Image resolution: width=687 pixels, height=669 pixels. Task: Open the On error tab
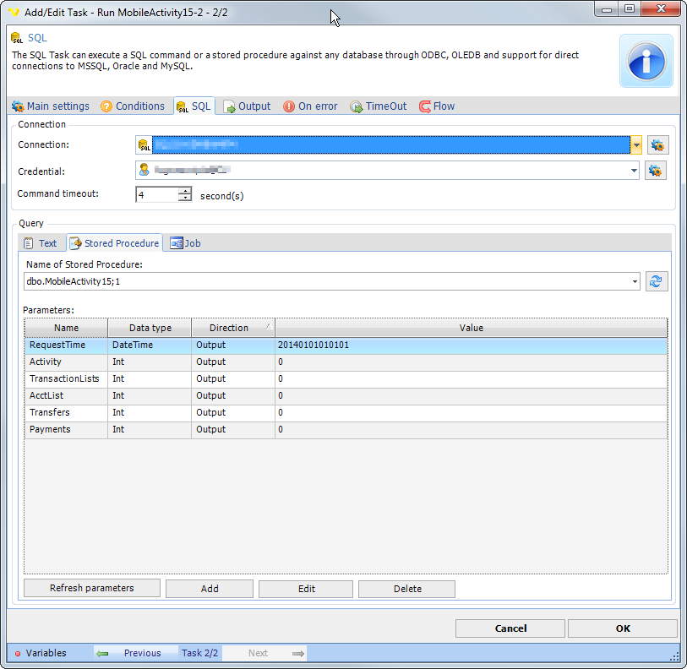pos(309,106)
